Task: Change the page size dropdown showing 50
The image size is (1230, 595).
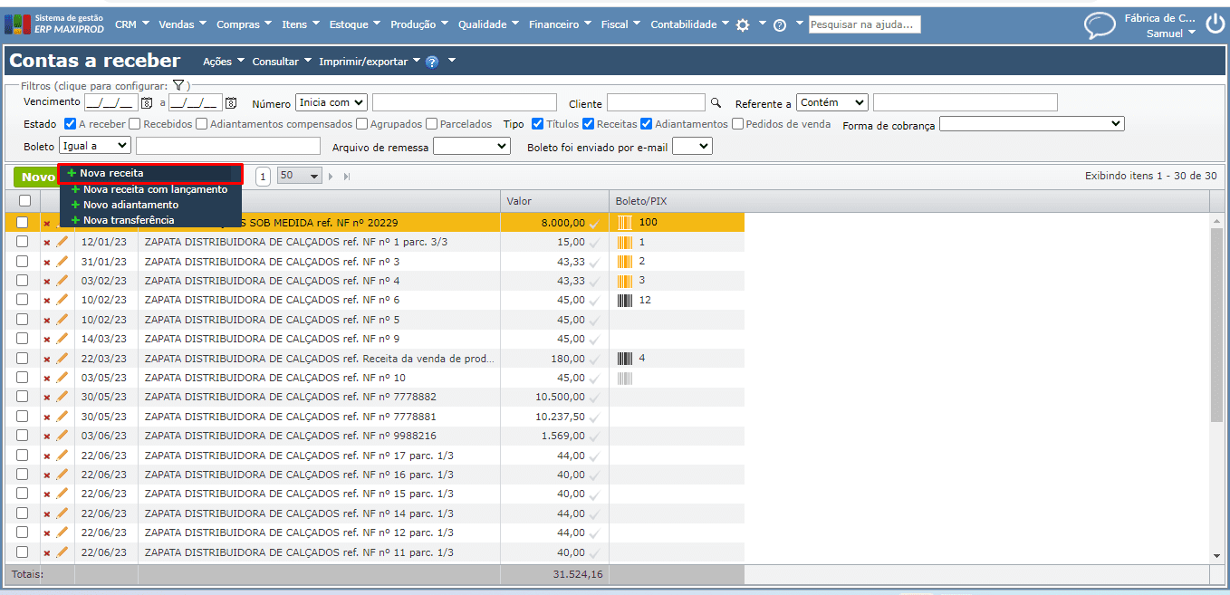Action: [x=300, y=176]
